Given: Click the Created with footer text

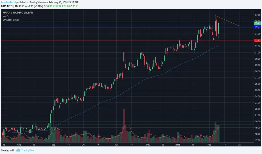Looking at the screenshot, I should [x=8, y=150].
